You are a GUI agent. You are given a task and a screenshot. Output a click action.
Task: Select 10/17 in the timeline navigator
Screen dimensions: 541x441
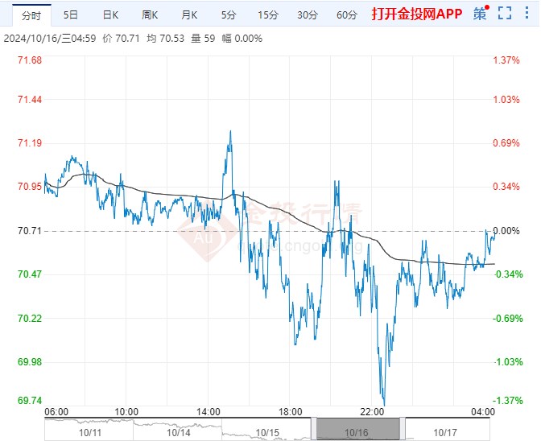[x=444, y=432]
